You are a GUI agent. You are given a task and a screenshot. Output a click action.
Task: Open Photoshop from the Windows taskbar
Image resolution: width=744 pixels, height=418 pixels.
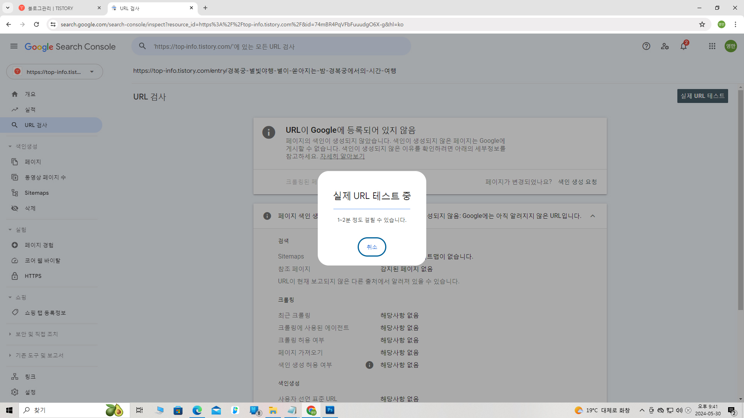[x=330, y=410]
